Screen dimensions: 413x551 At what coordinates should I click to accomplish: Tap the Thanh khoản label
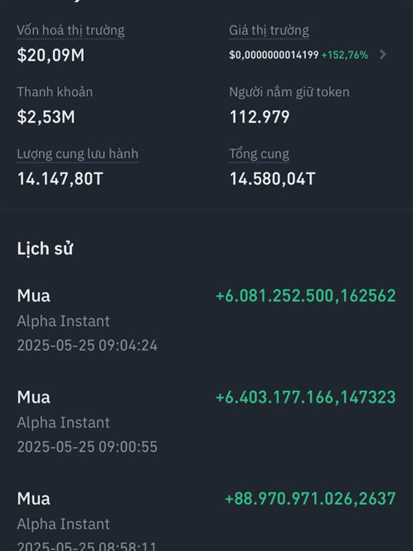(55, 92)
